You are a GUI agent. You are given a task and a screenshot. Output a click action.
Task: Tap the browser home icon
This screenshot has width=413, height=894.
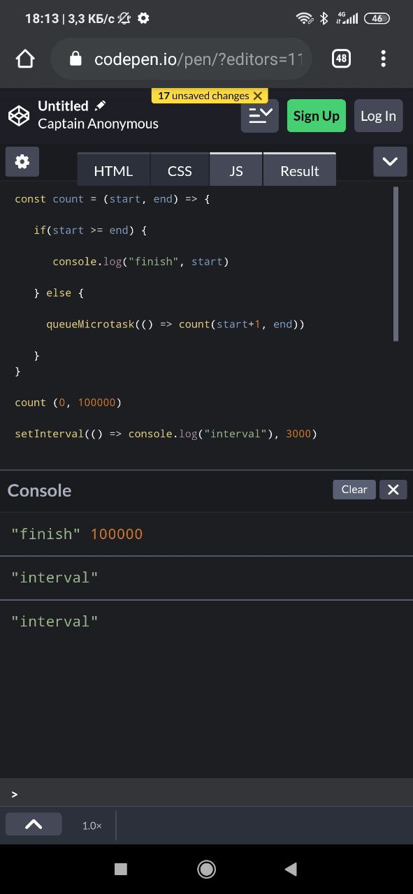pyautogui.click(x=25, y=59)
